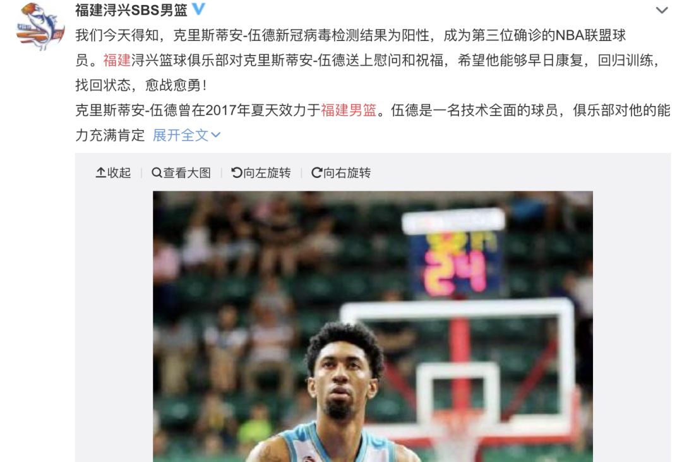Follow the red 福建男篮 keyword link

click(349, 110)
